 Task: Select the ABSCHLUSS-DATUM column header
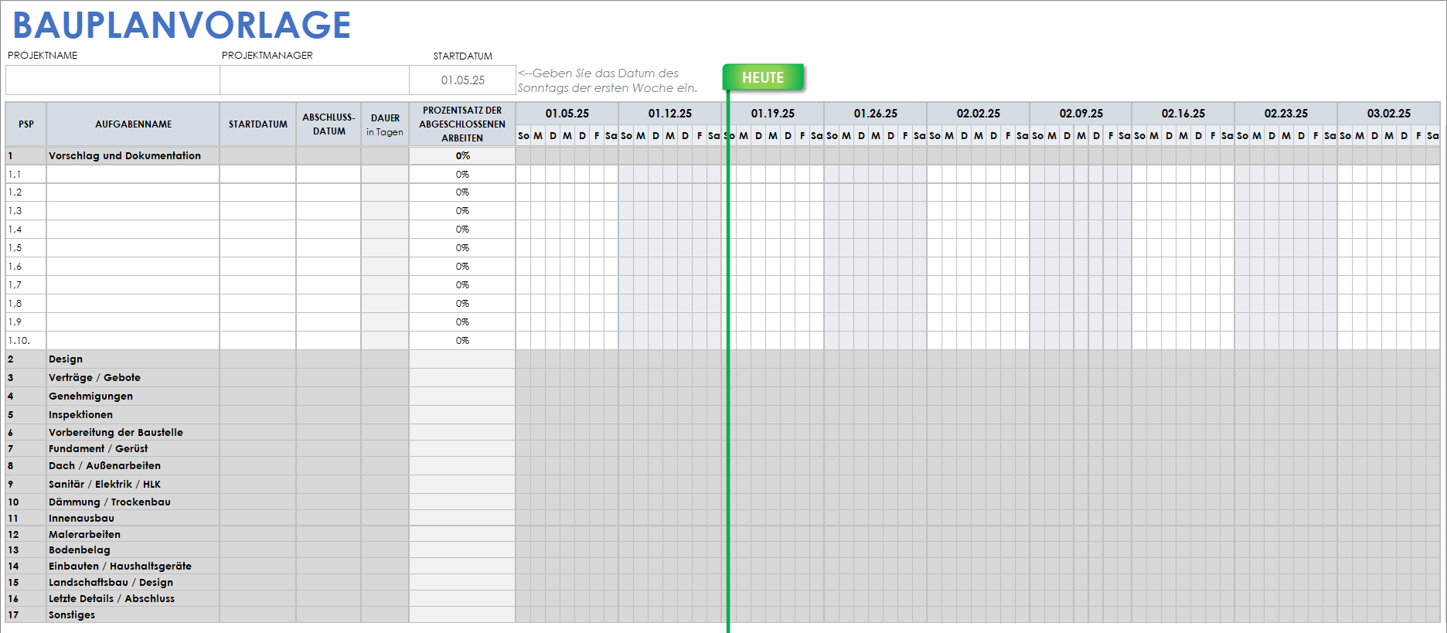pos(329,124)
